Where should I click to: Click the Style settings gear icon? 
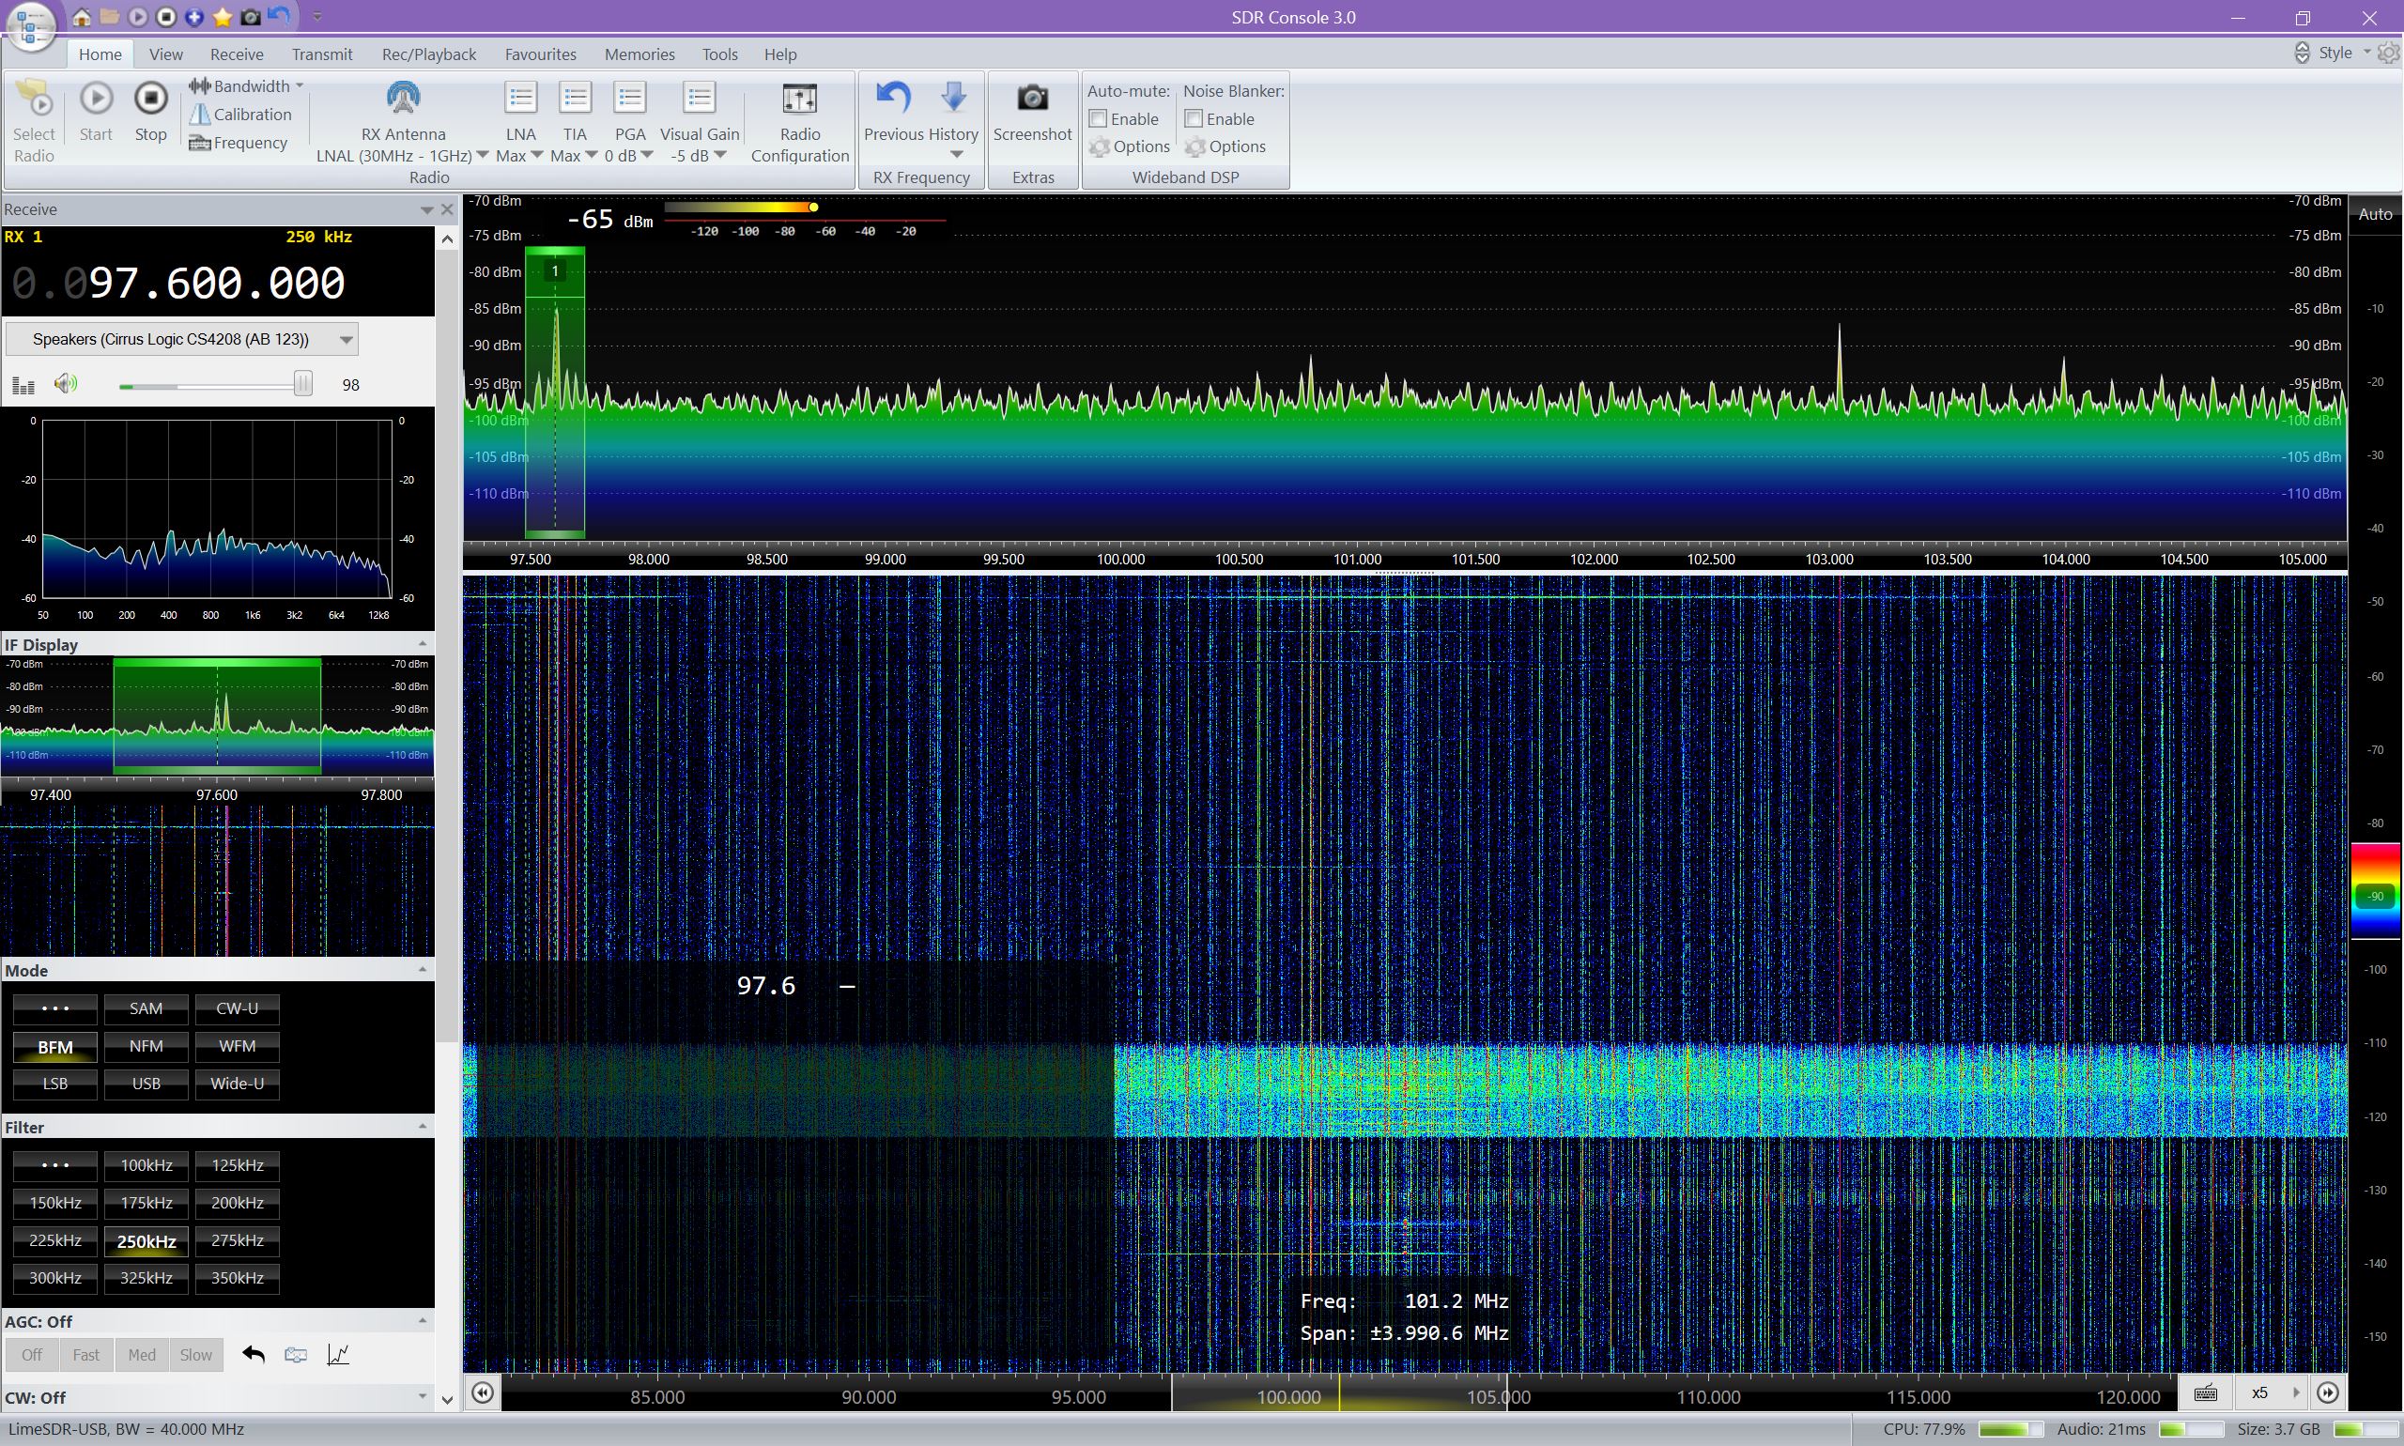click(x=2388, y=53)
